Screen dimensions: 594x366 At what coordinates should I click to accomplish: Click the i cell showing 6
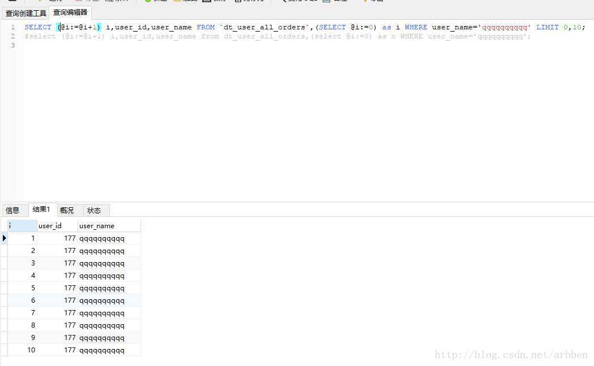[22, 300]
